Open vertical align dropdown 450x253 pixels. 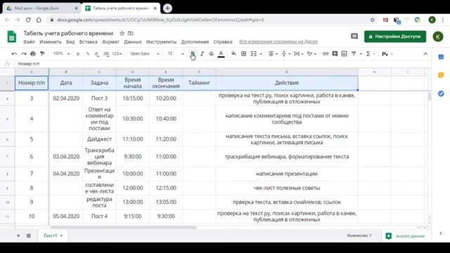[286, 53]
